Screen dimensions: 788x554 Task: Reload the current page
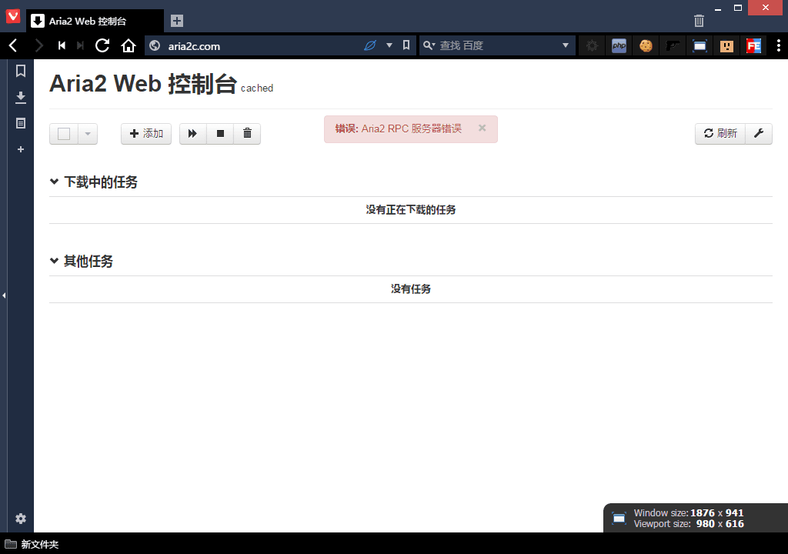point(102,45)
